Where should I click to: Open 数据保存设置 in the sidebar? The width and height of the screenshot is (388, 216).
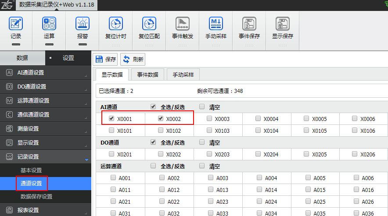(x=36, y=197)
